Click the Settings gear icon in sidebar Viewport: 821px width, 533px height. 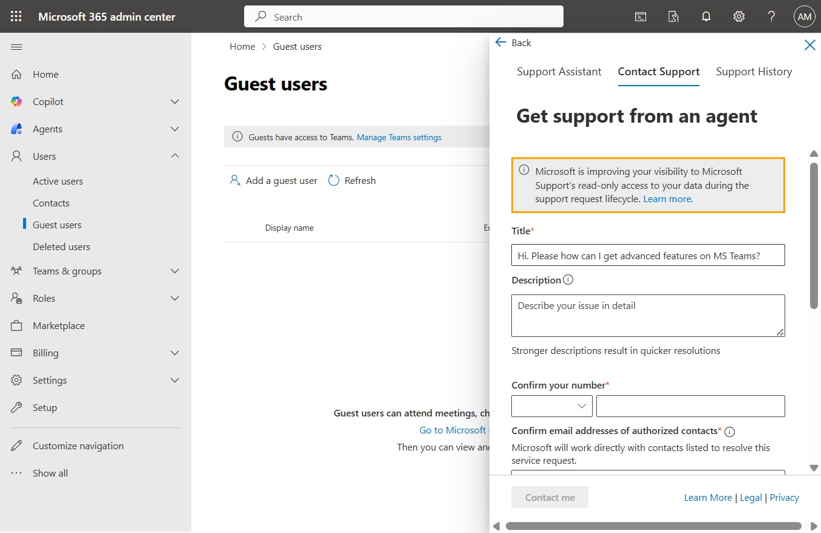coord(16,380)
